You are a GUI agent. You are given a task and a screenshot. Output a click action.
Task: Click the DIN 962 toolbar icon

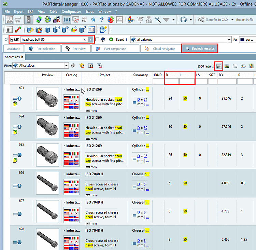coord(85,20)
